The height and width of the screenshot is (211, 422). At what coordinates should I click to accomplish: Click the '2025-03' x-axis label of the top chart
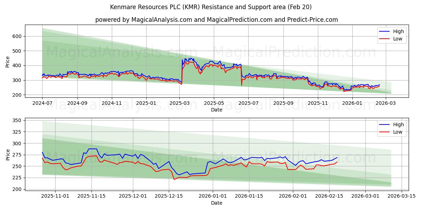click(x=180, y=103)
